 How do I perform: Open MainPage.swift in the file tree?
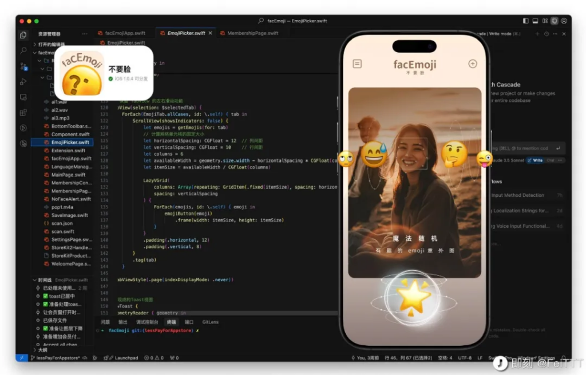pyautogui.click(x=69, y=175)
